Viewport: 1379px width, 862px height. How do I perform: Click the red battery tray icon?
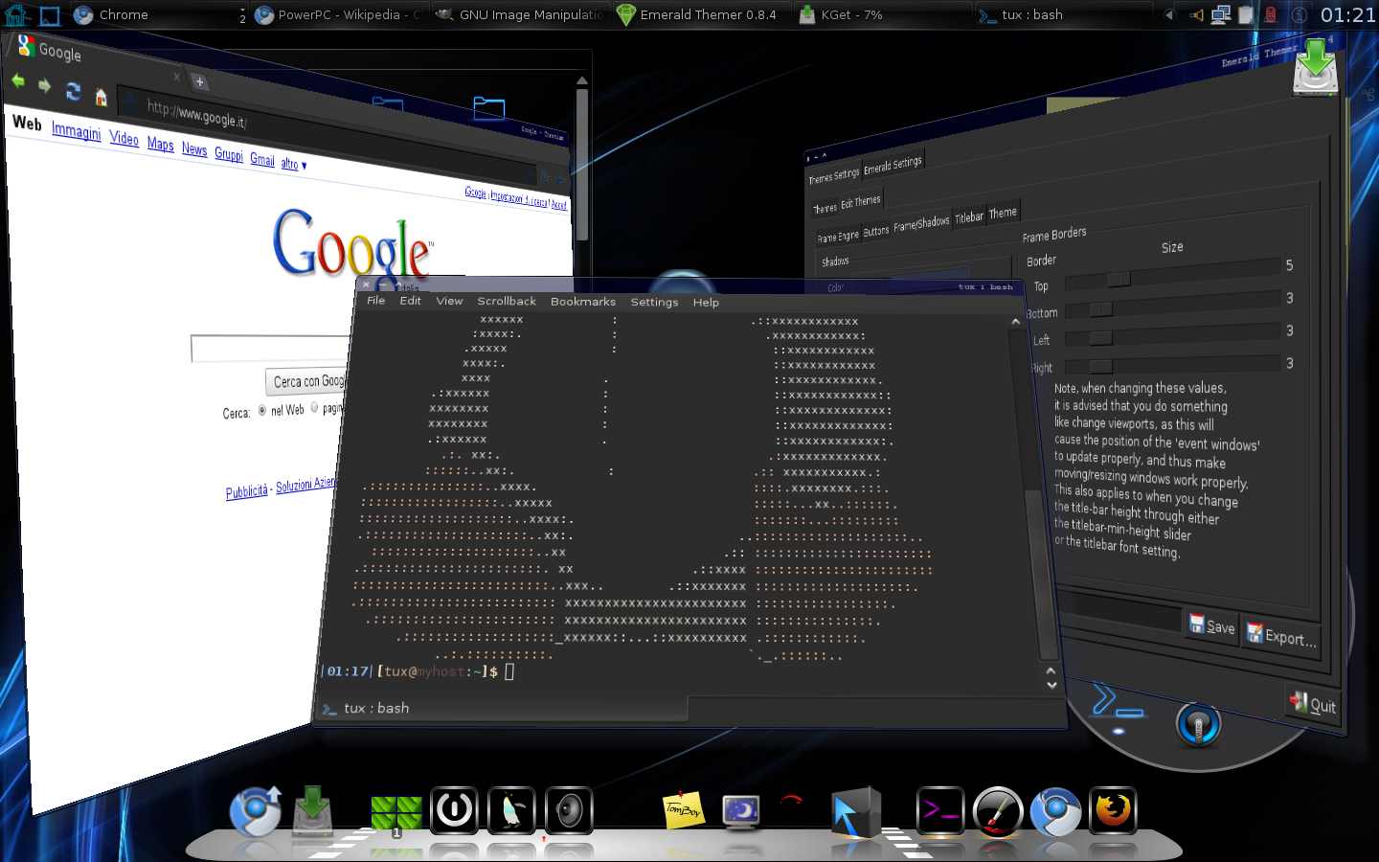click(x=1270, y=14)
